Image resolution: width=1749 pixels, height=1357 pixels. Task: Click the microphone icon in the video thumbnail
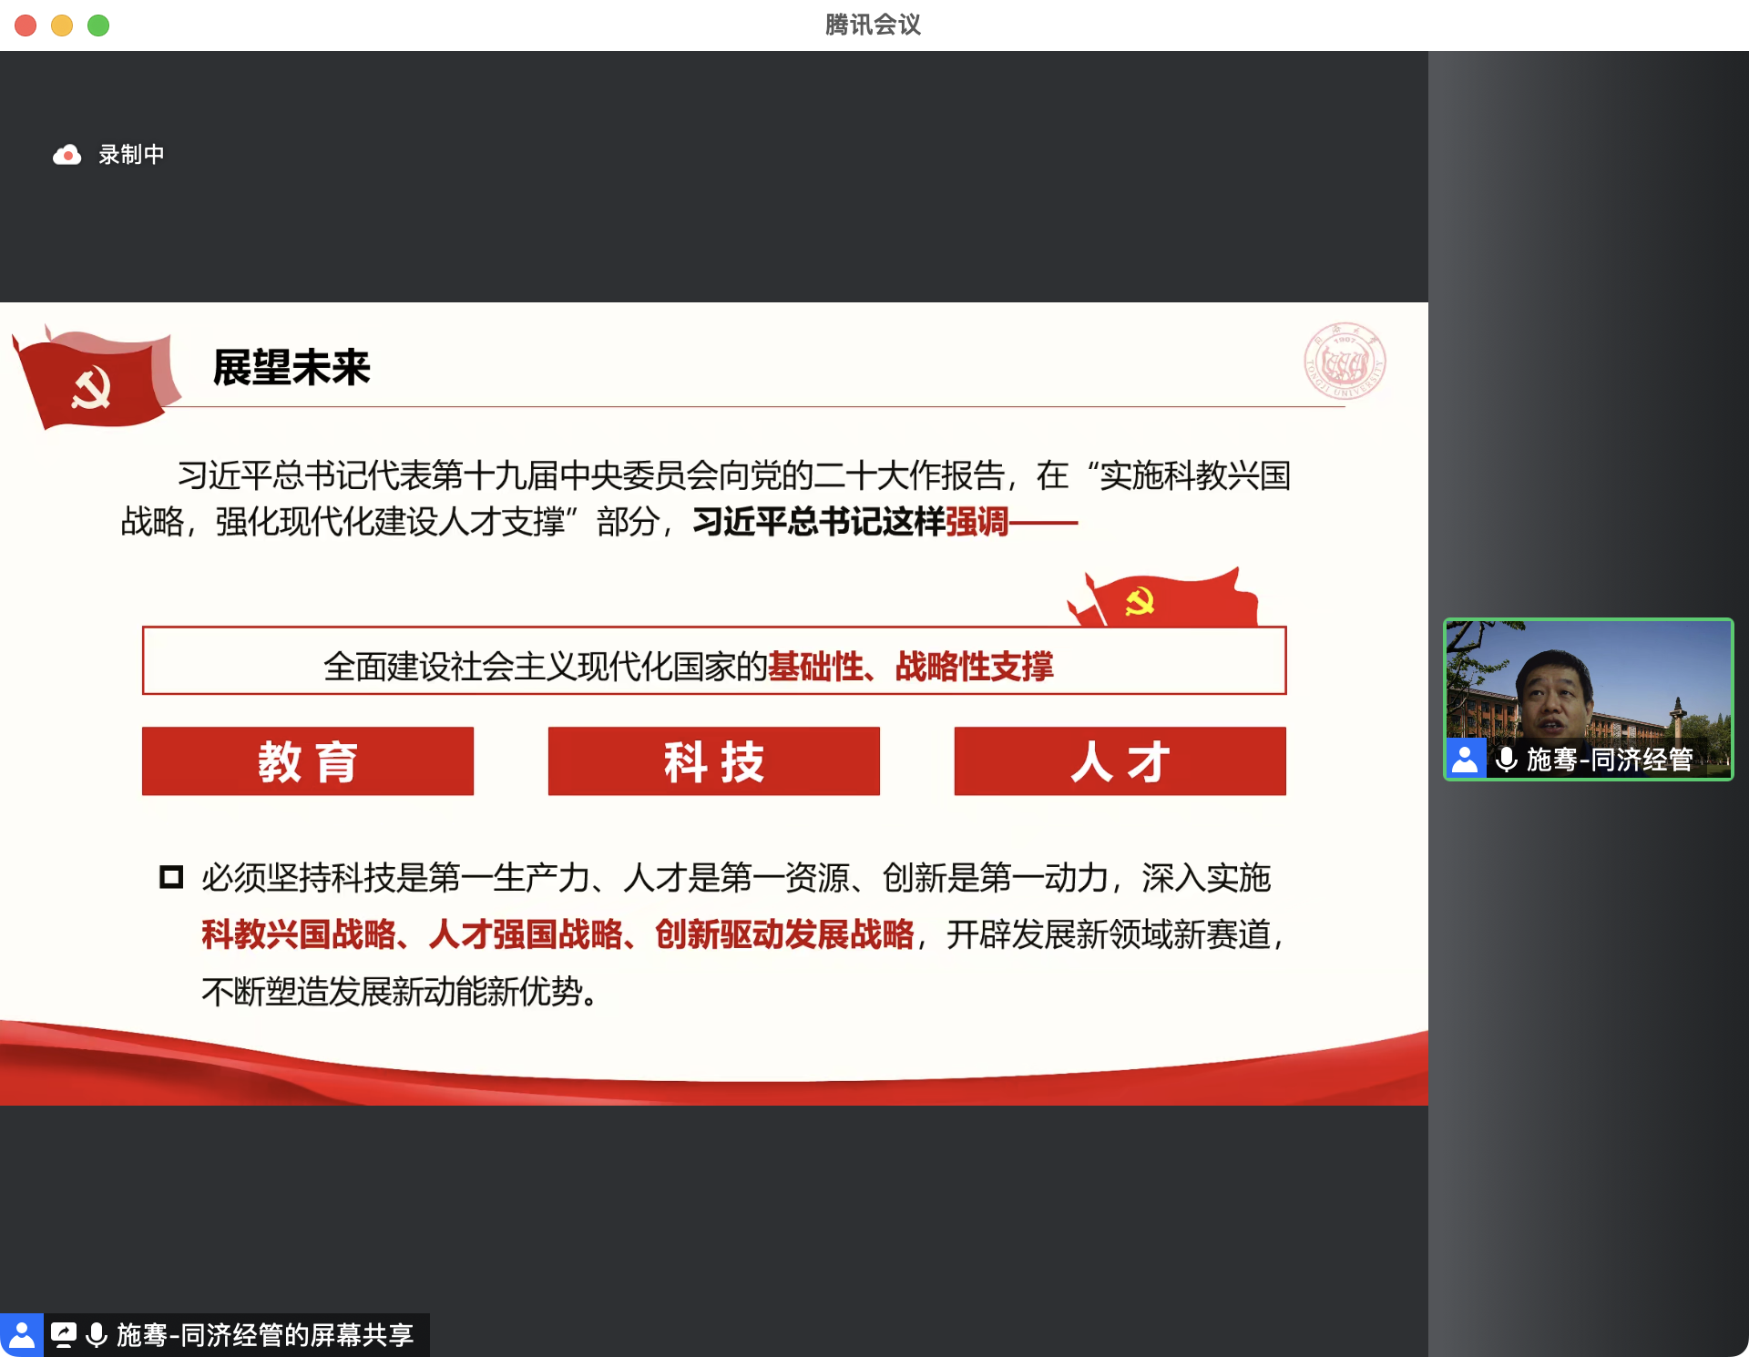[x=1506, y=759]
